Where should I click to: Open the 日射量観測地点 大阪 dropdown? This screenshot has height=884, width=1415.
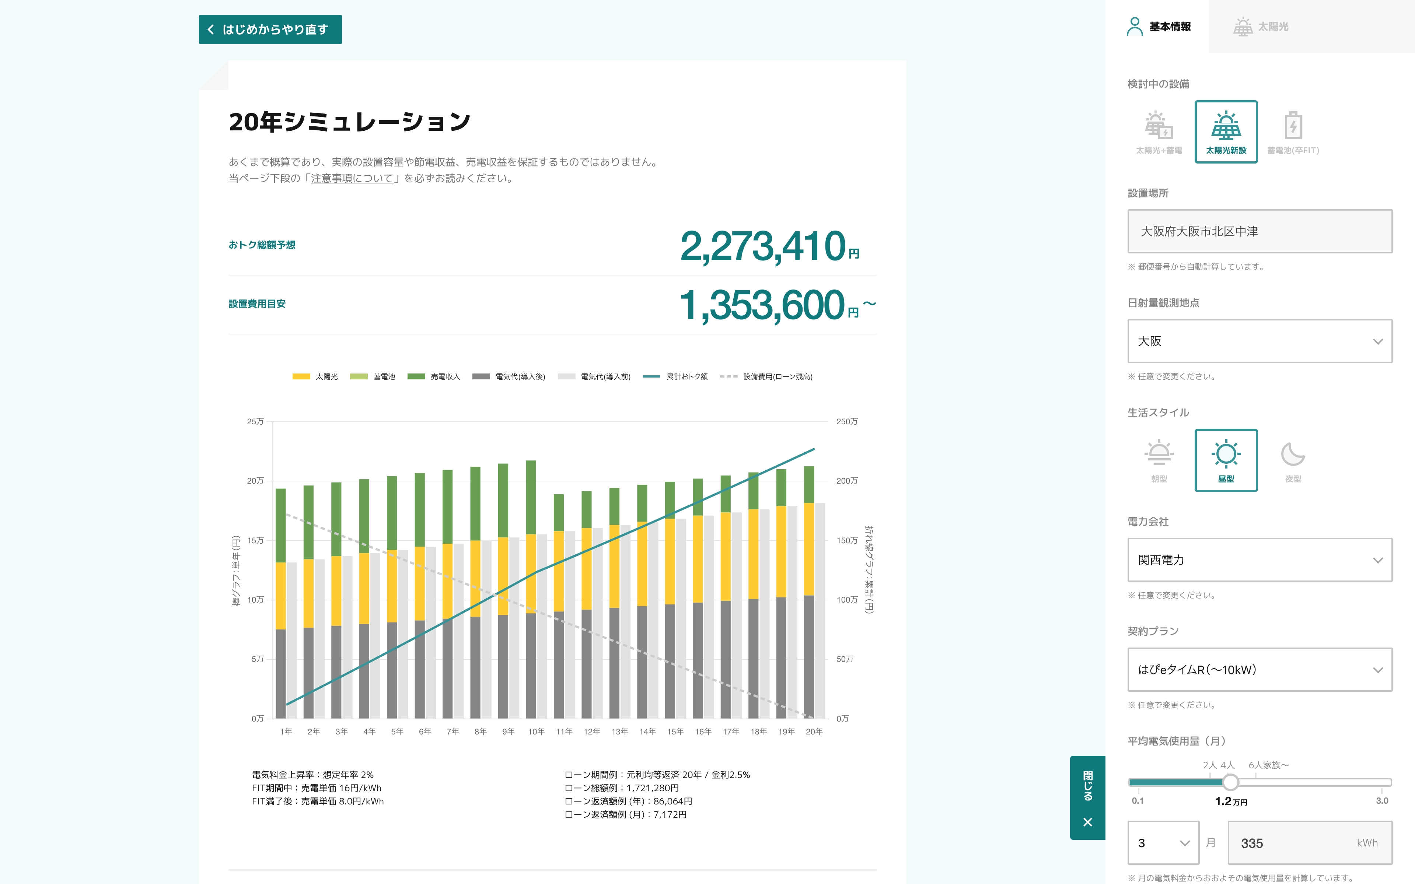point(1259,341)
